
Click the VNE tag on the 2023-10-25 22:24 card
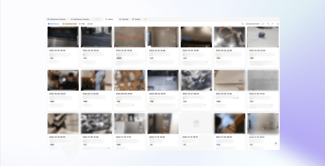[x=252, y=58]
